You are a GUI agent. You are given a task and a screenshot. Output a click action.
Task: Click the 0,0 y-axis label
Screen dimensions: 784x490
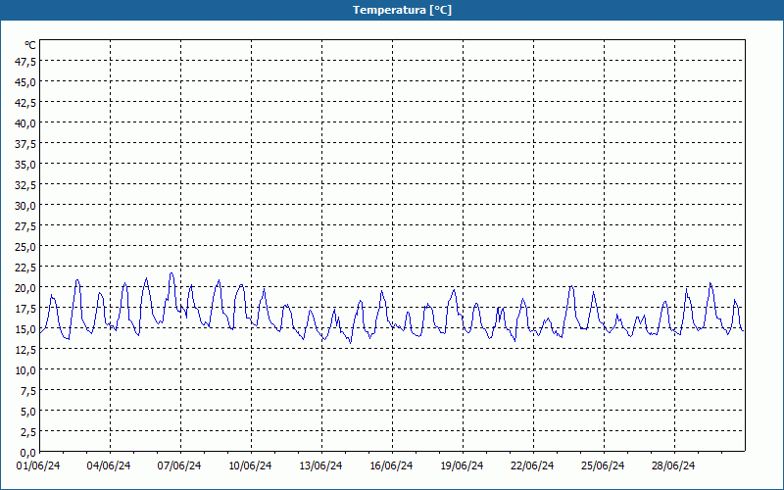pos(28,453)
